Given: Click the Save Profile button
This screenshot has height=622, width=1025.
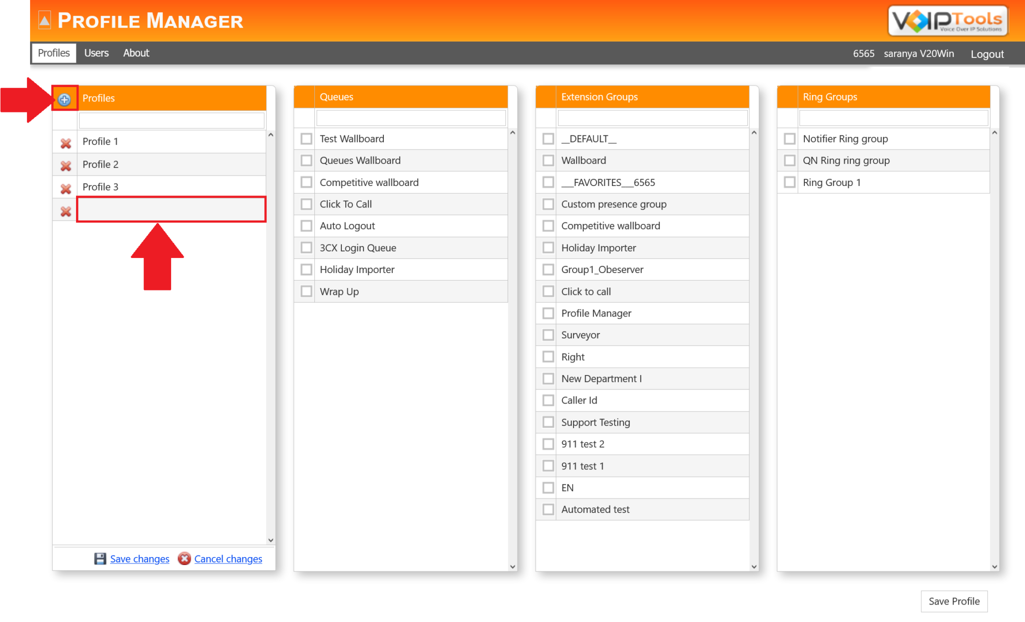Looking at the screenshot, I should tap(953, 601).
